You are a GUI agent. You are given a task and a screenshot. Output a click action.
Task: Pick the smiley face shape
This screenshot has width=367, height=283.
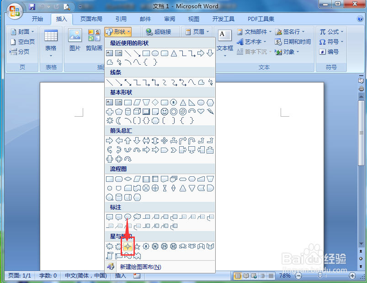(165, 112)
